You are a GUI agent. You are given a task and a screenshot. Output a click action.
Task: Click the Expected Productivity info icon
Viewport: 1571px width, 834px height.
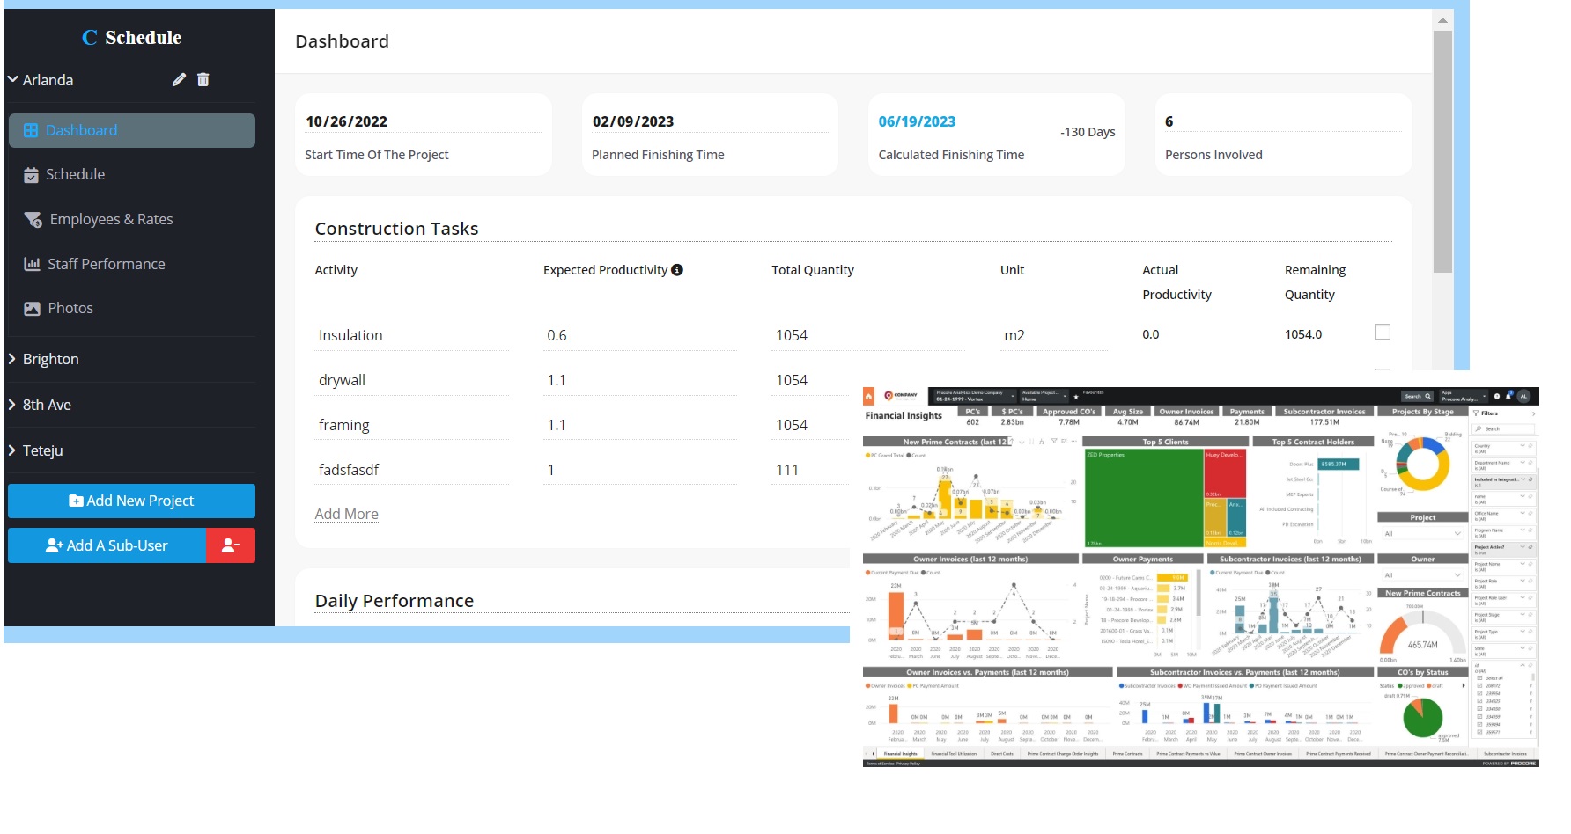pyautogui.click(x=677, y=270)
